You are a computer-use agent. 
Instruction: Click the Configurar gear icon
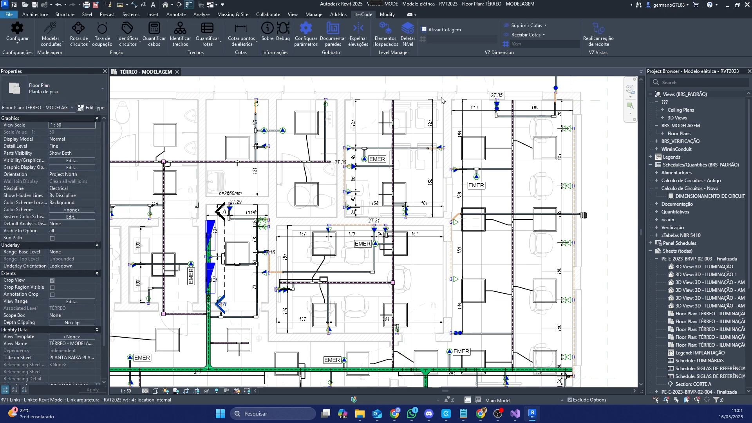click(17, 29)
